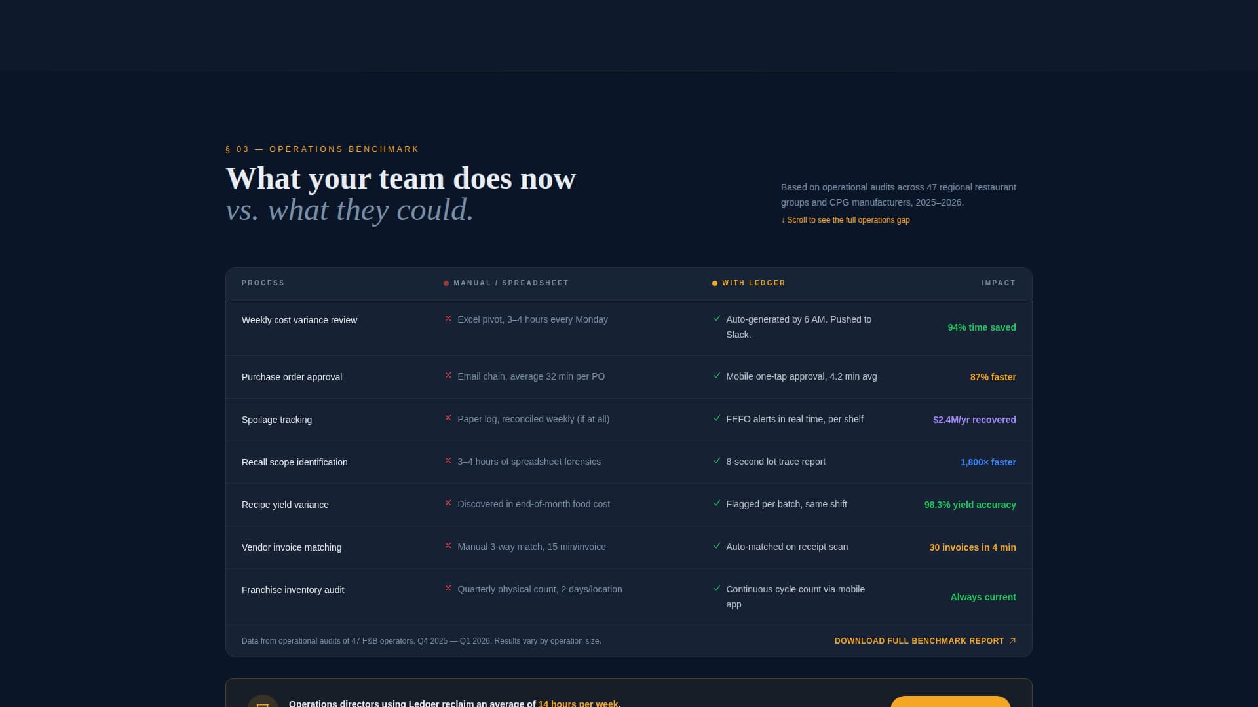
Task: Click the Auto-matched on receipt scan text
Action: tap(787, 547)
